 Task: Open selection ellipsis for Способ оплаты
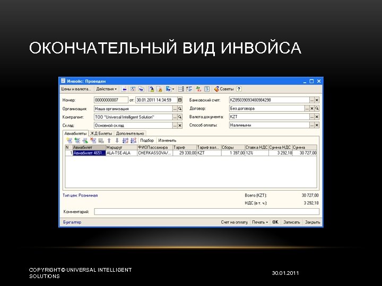(x=312, y=125)
